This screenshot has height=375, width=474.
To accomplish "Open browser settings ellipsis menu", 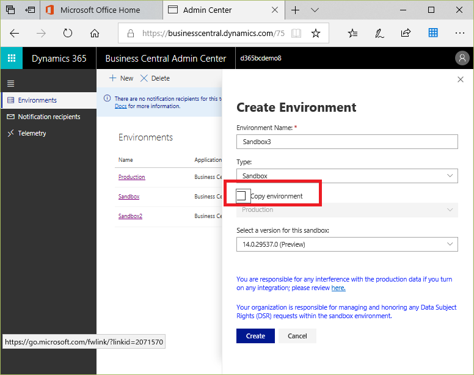I will (x=459, y=33).
